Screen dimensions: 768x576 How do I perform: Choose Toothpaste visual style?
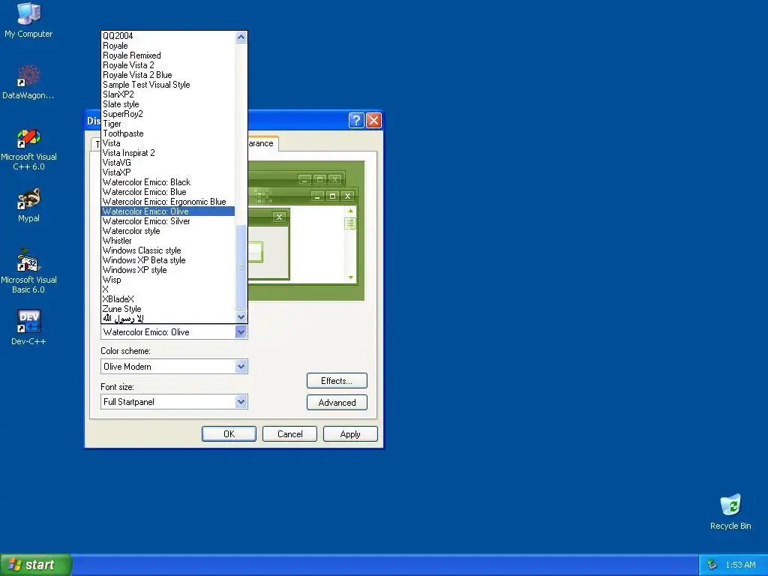168,133
